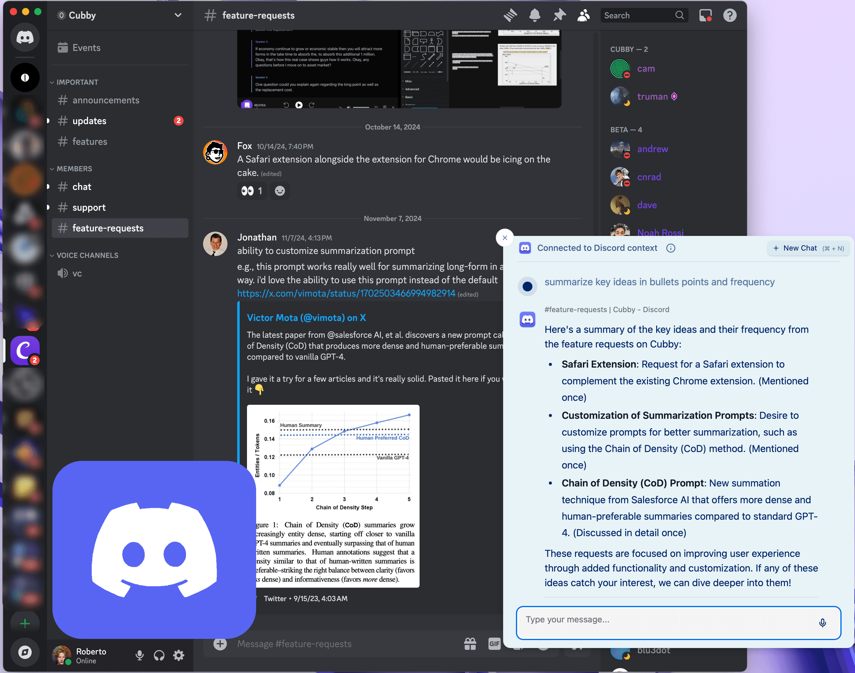
Task: Open the help question mark icon
Action: click(730, 15)
